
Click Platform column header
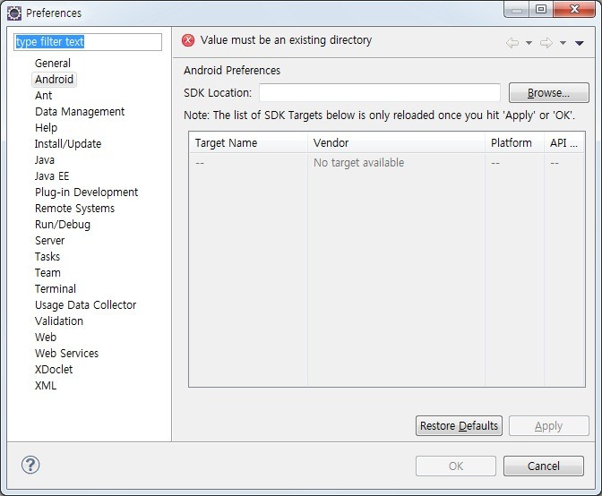tap(514, 142)
